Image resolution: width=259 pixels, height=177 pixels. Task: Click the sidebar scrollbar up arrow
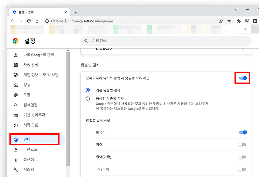pyautogui.click(x=68, y=50)
